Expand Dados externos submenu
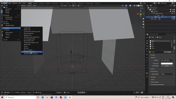 pos(12,32)
